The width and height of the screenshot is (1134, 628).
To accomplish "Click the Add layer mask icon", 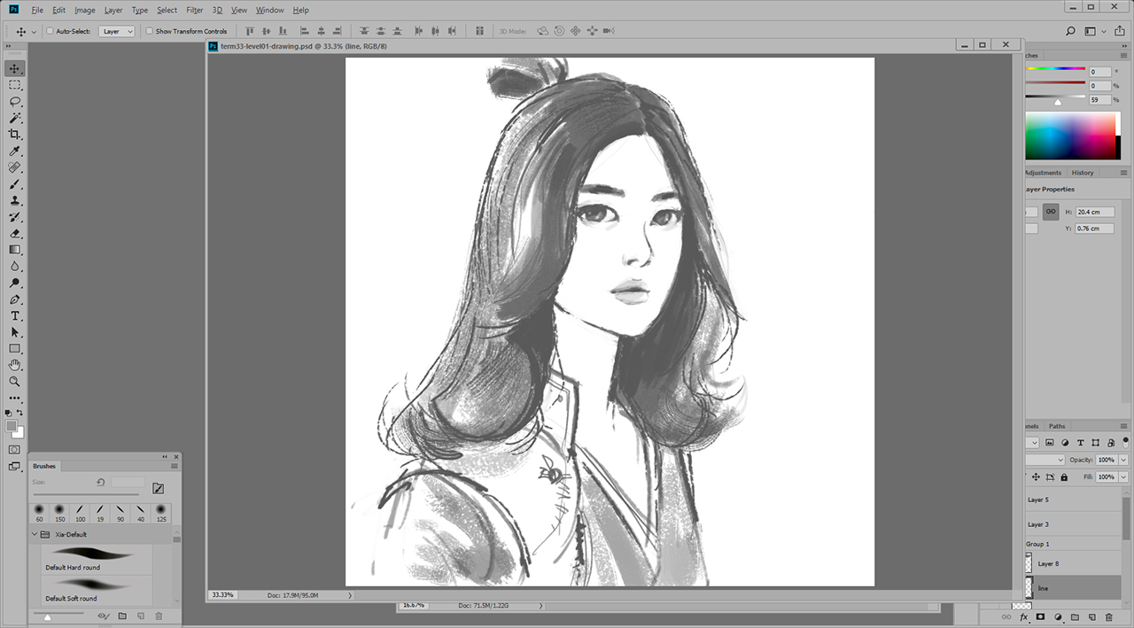I will [x=1040, y=616].
